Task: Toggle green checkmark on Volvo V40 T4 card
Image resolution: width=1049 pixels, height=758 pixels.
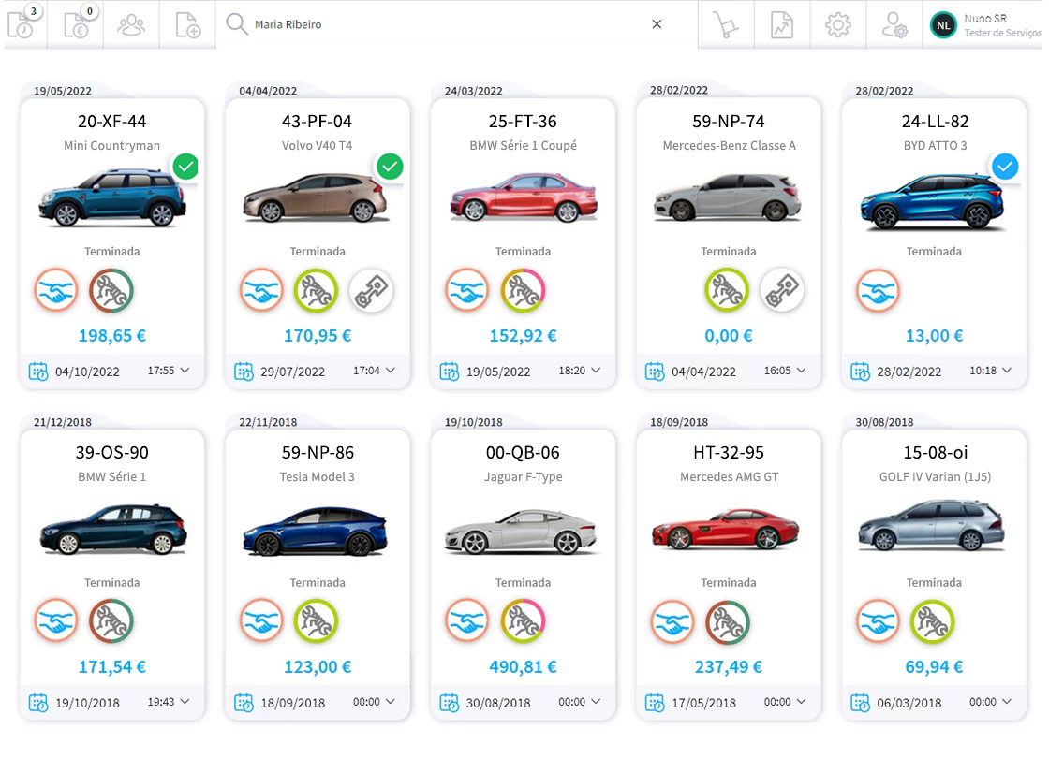Action: 390,167
